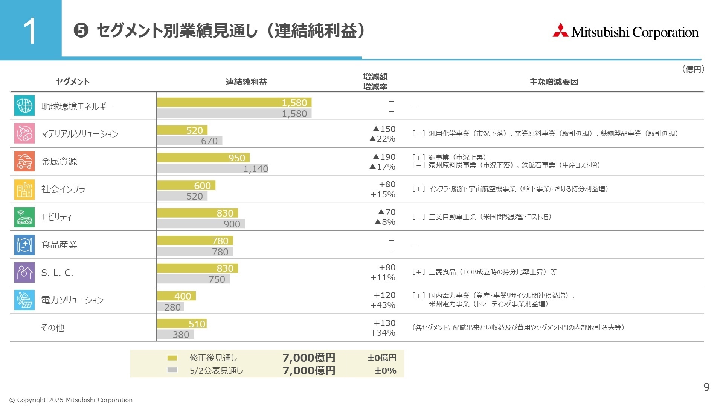The height and width of the screenshot is (406, 723).
Task: Toggle the 修正後見通し yellow legend marker
Action: click(x=173, y=358)
